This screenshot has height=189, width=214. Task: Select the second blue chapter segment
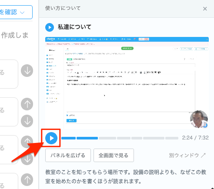click(x=87, y=138)
